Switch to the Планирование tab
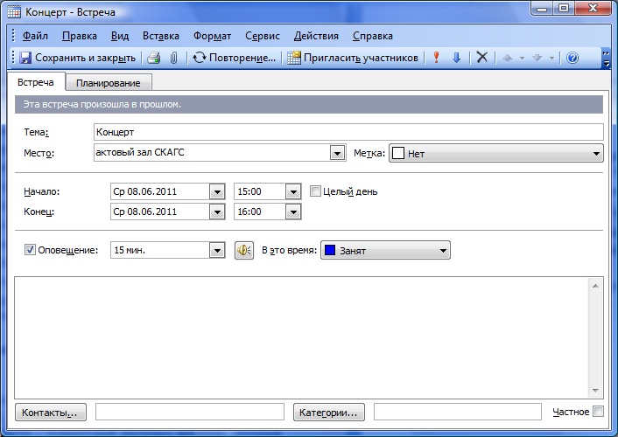The image size is (618, 437). pos(109,83)
